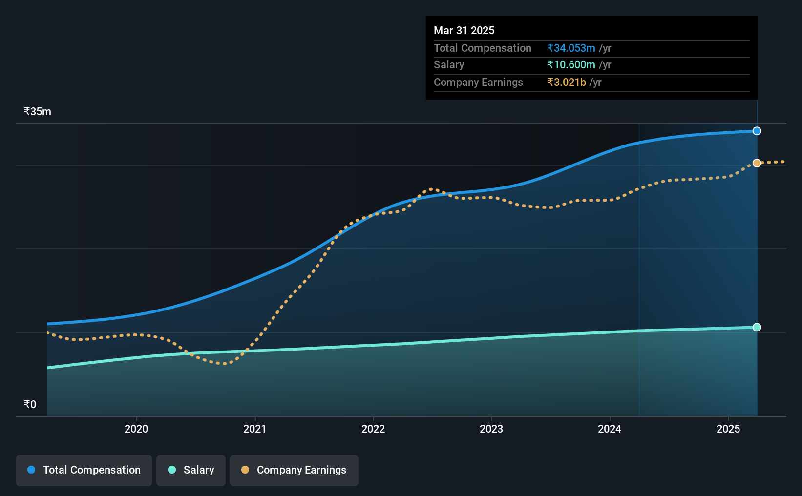Click the Company Earnings tooltip row label

[x=478, y=82]
